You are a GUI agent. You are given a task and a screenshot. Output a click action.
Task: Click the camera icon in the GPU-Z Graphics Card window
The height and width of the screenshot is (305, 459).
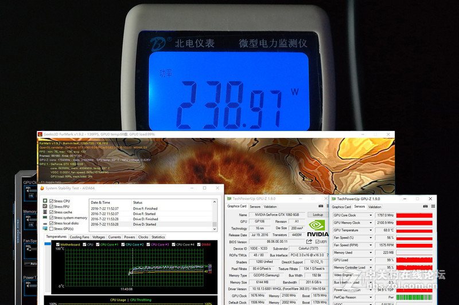pos(321,206)
